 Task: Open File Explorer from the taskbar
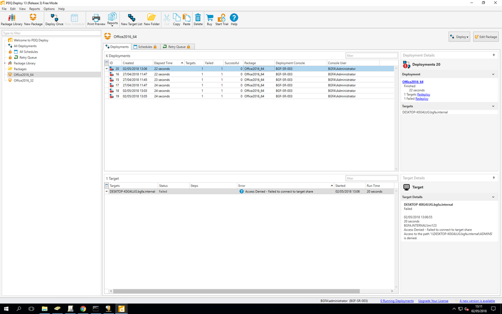point(45,309)
